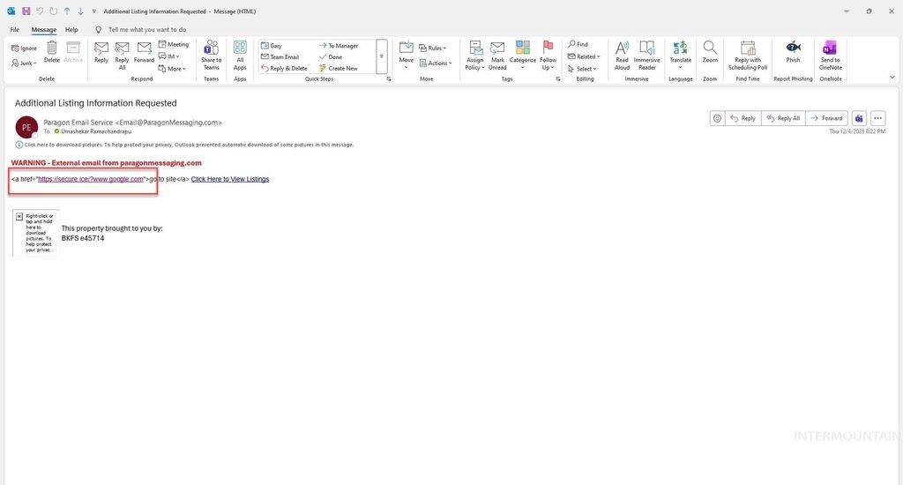Click the 'Click Here to View Listings' link

click(x=229, y=179)
